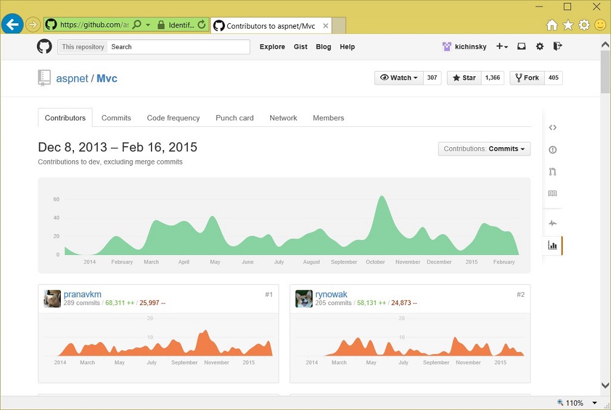Open the Pulse sidebar icon
This screenshot has height=410, width=611.
553,223
